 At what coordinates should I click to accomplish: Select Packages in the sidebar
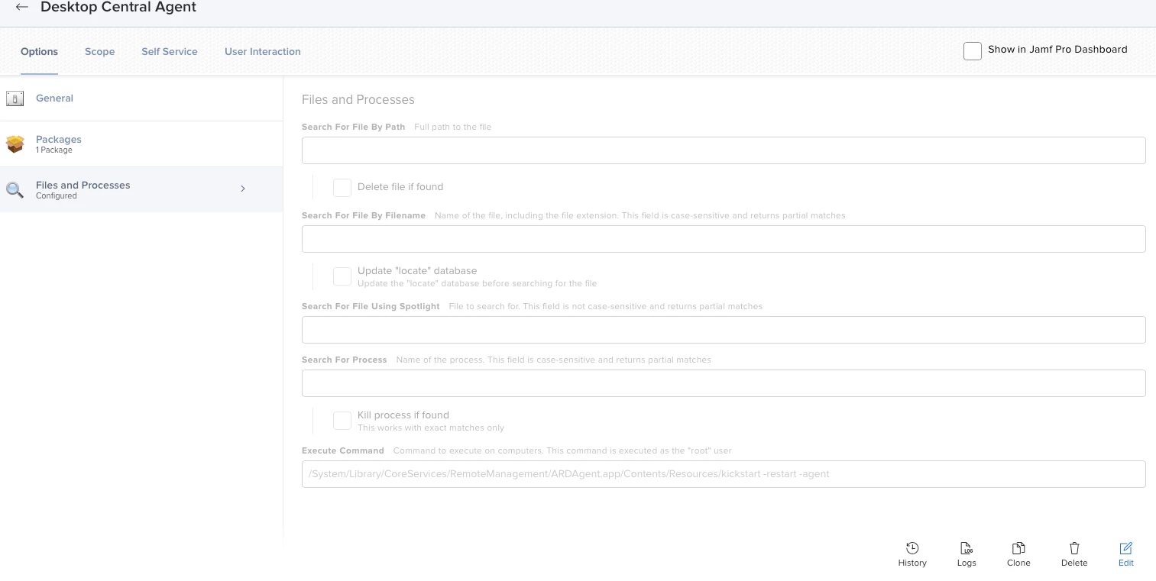(141, 144)
